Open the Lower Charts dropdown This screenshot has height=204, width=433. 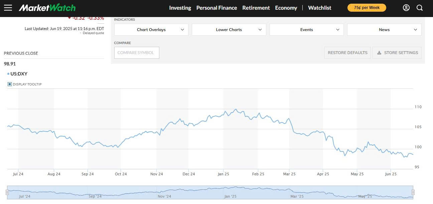click(229, 30)
